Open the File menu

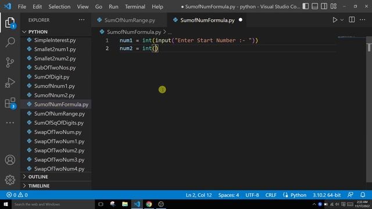(22, 6)
